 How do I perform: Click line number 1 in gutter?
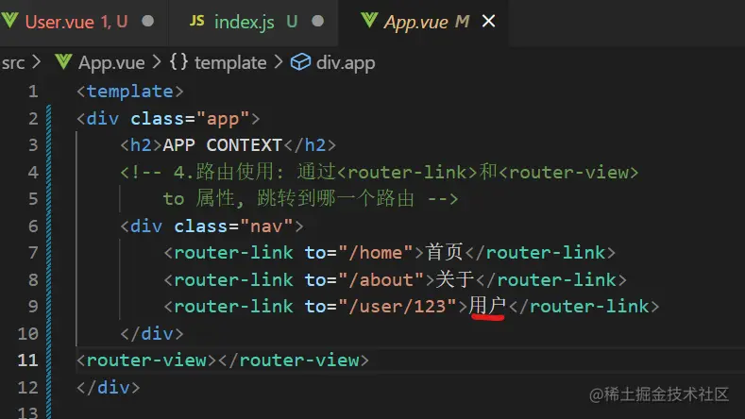pyautogui.click(x=33, y=92)
